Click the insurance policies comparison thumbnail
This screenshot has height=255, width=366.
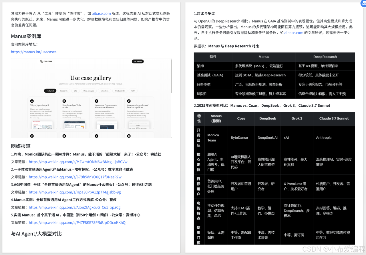pyautogui.click(x=139, y=125)
